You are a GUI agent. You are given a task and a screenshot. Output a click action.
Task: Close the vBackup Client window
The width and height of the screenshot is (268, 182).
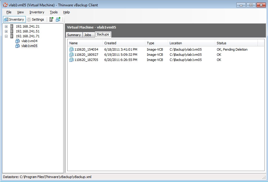click(x=261, y=5)
